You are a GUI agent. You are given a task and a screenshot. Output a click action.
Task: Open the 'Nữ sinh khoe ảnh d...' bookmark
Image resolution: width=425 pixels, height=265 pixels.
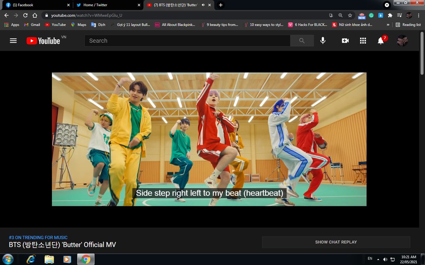352,25
